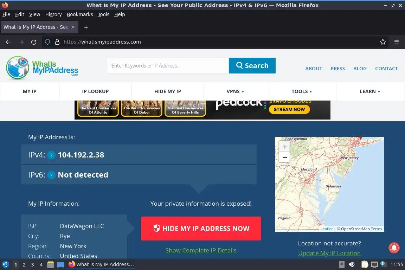405x270 pixels.
Task: Go back with the browser back arrow
Action: click(8, 42)
